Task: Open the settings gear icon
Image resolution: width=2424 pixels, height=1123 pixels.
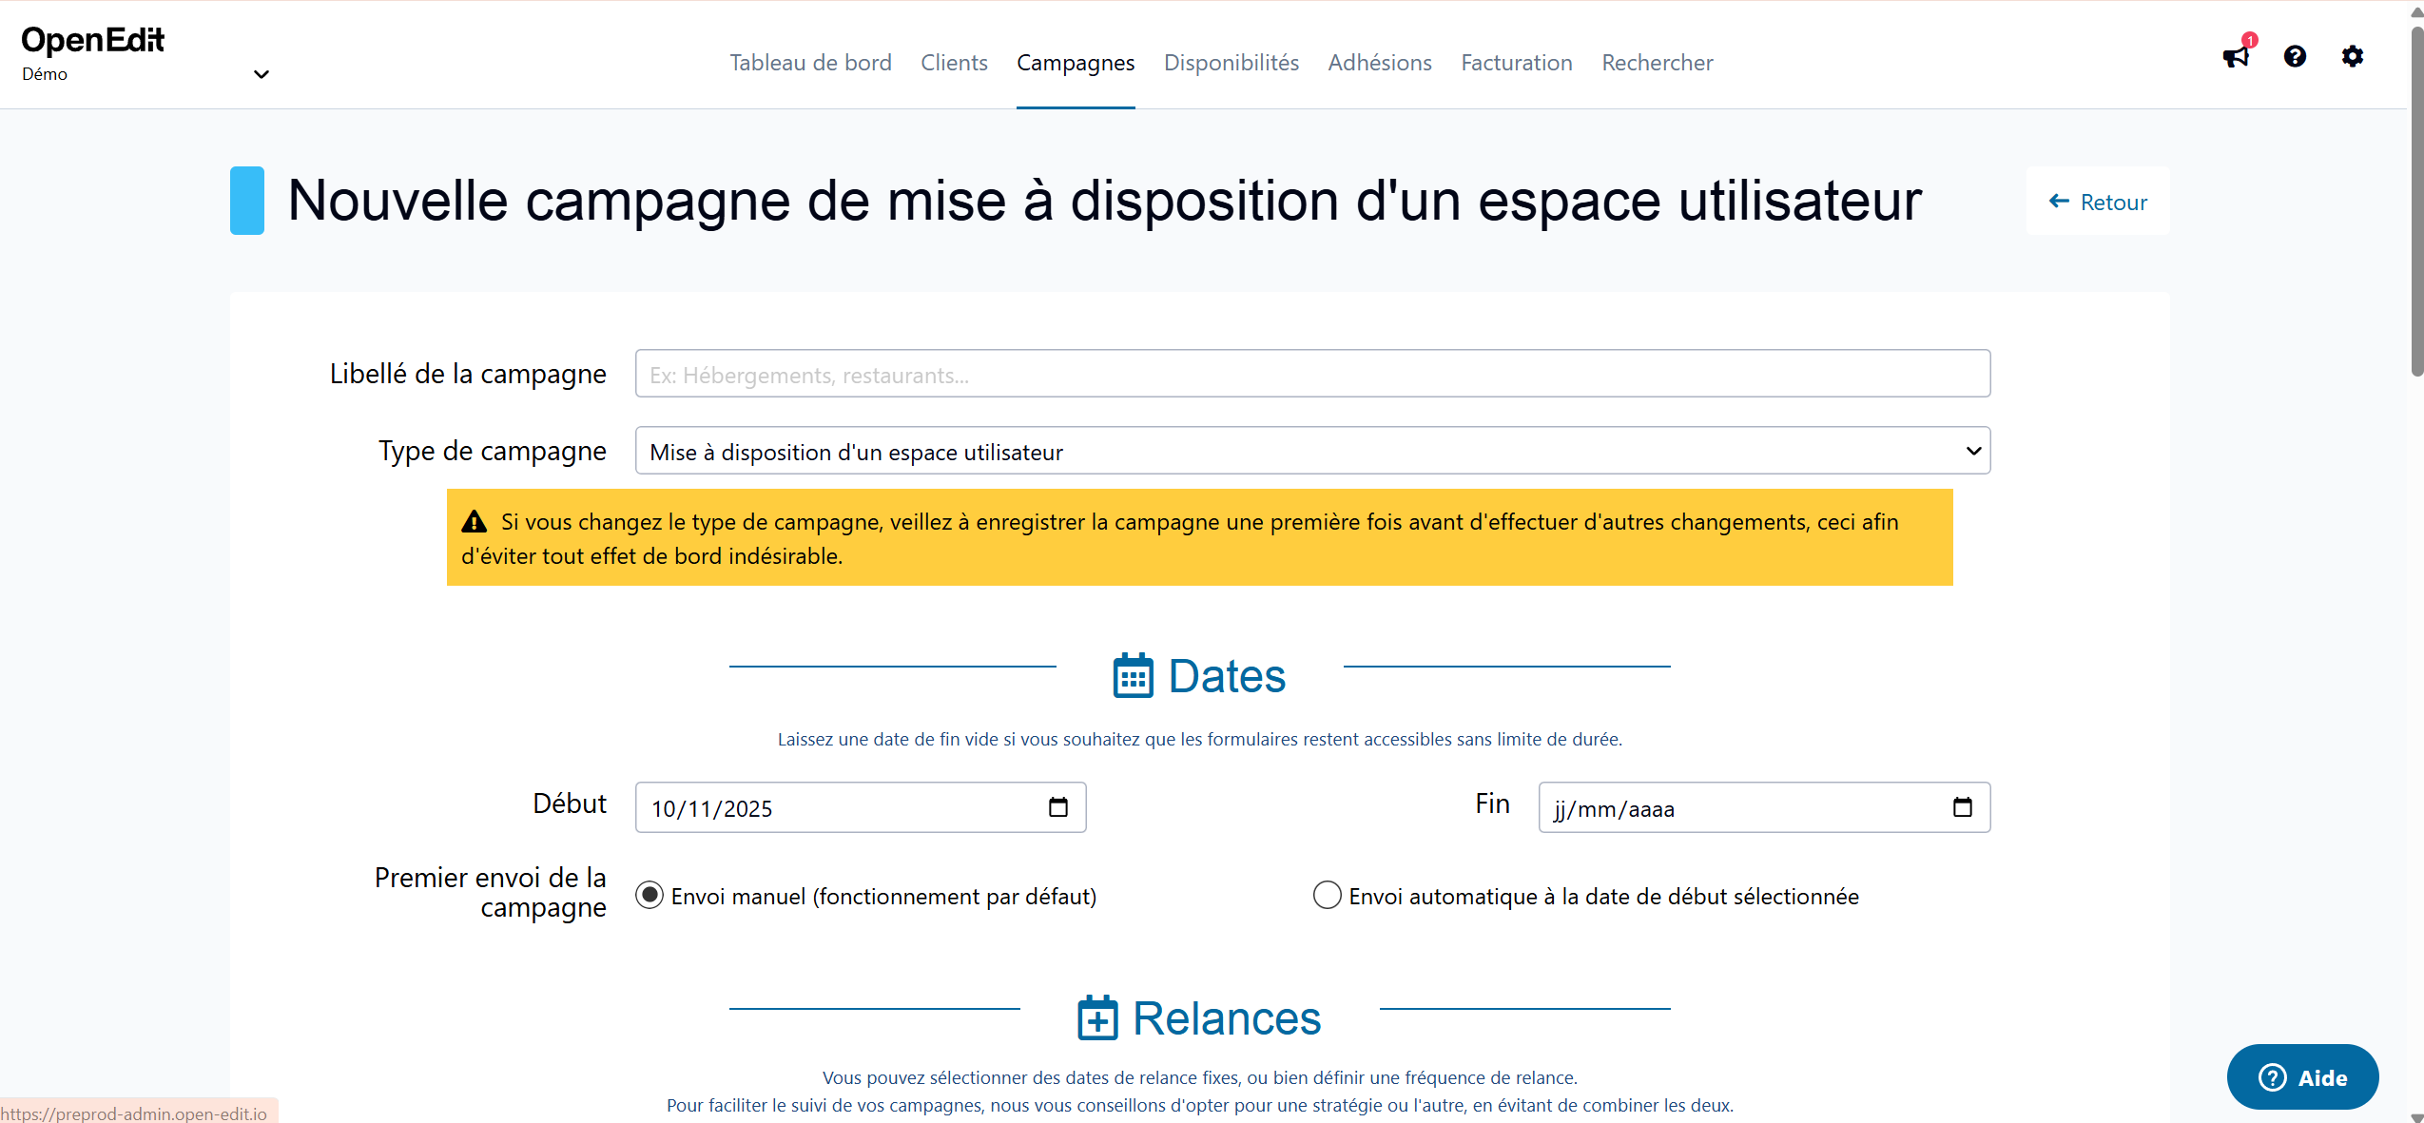Action: click(x=2352, y=57)
